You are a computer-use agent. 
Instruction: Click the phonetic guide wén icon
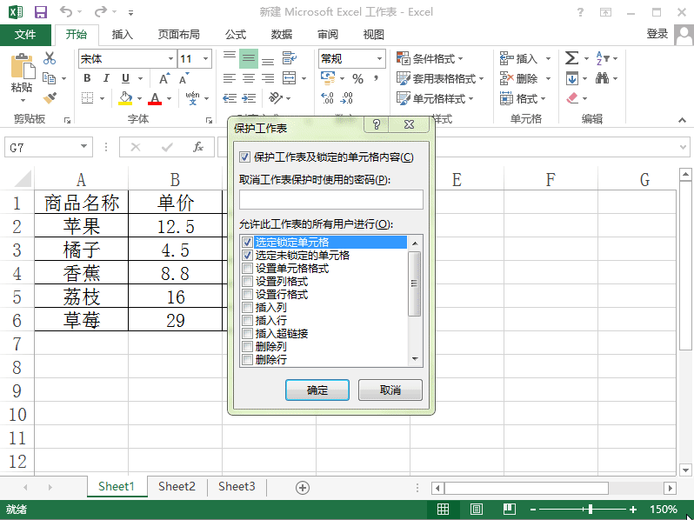[x=192, y=97]
